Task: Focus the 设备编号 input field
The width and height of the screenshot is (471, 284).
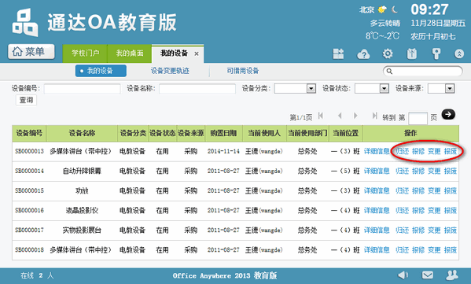Action: pyautogui.click(x=82, y=89)
